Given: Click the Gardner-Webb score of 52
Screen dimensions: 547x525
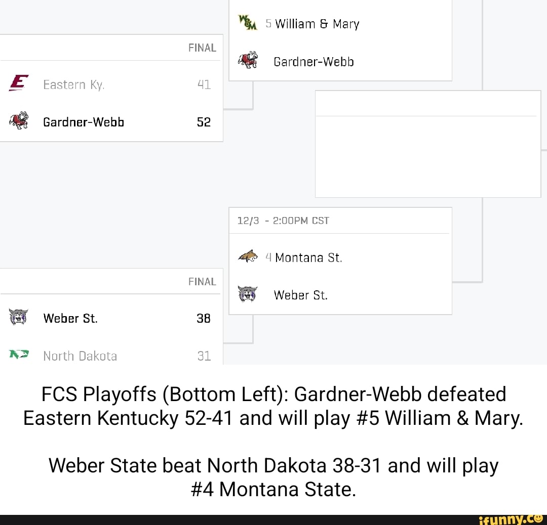Looking at the screenshot, I should pyautogui.click(x=204, y=121).
